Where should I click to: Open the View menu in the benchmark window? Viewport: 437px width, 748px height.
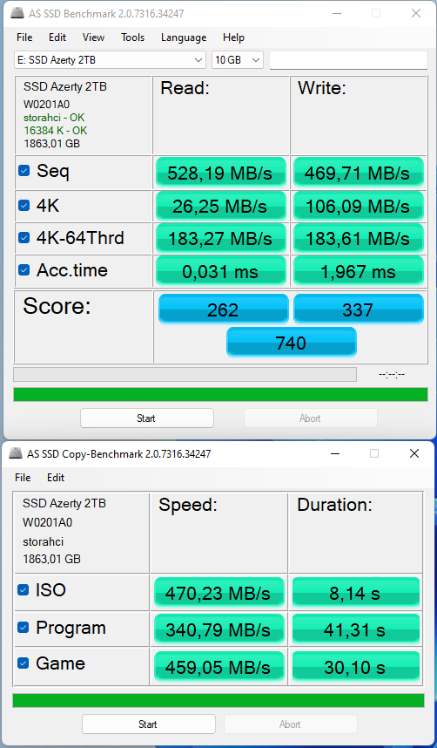[x=93, y=37]
